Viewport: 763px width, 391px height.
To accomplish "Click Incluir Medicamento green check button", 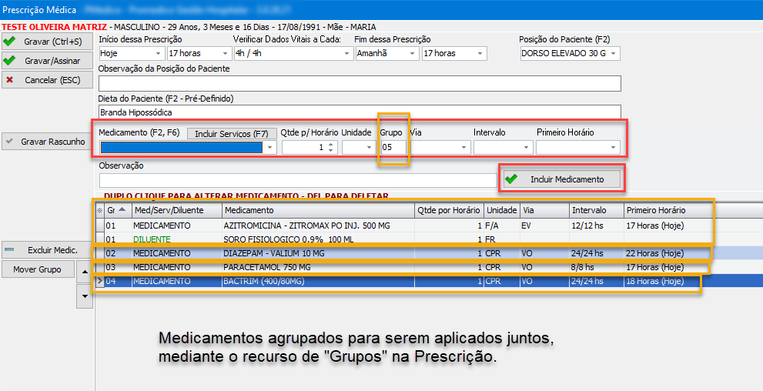I will click(x=561, y=179).
